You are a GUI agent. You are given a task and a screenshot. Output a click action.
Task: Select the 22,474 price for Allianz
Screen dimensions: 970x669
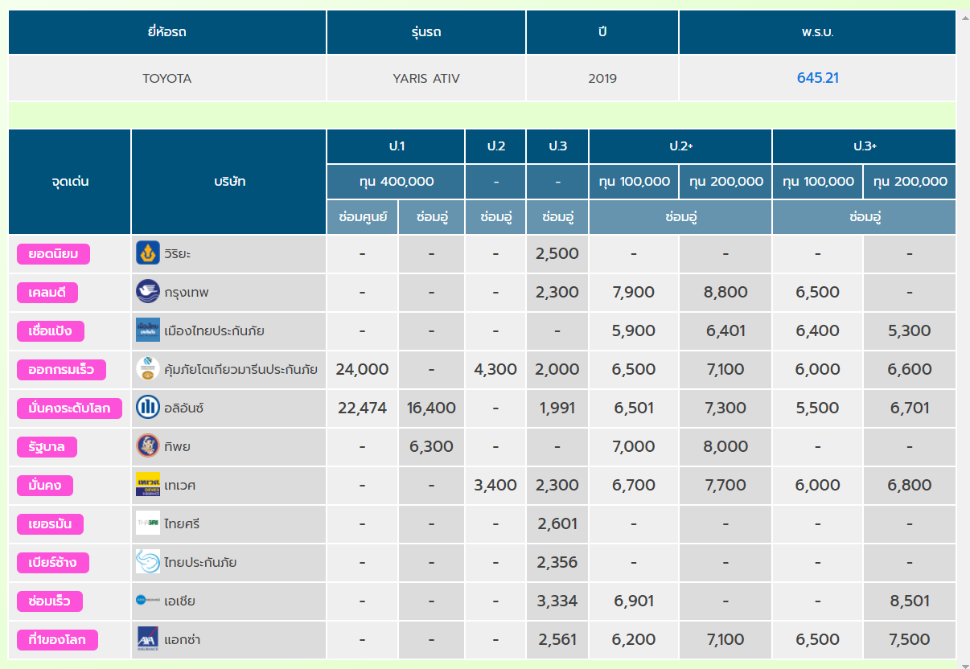pyautogui.click(x=362, y=408)
